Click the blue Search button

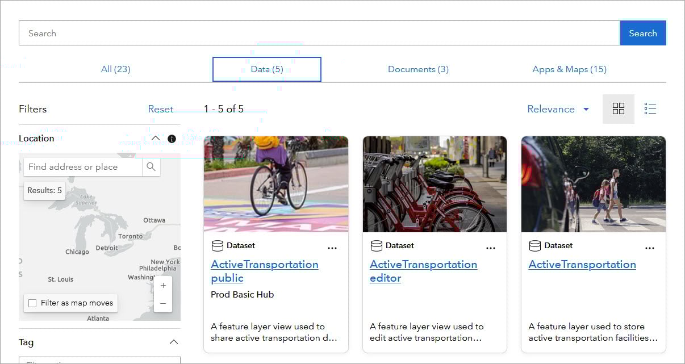[x=642, y=33]
